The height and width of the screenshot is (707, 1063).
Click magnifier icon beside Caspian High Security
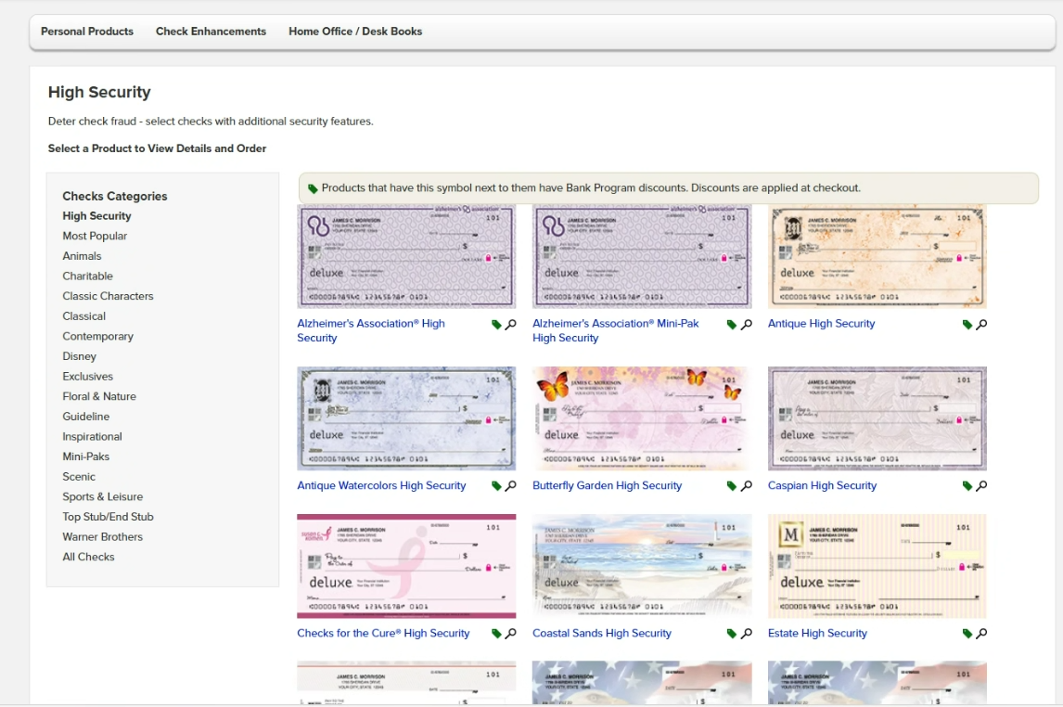click(981, 486)
